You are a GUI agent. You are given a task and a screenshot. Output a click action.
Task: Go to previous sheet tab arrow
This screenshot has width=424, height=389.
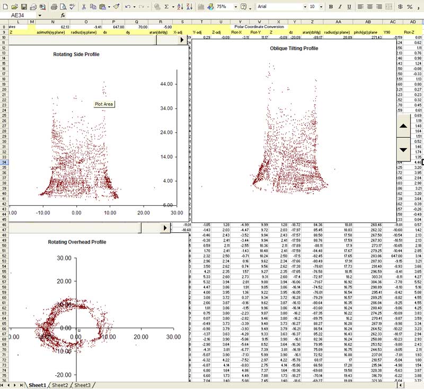[x=8, y=385]
